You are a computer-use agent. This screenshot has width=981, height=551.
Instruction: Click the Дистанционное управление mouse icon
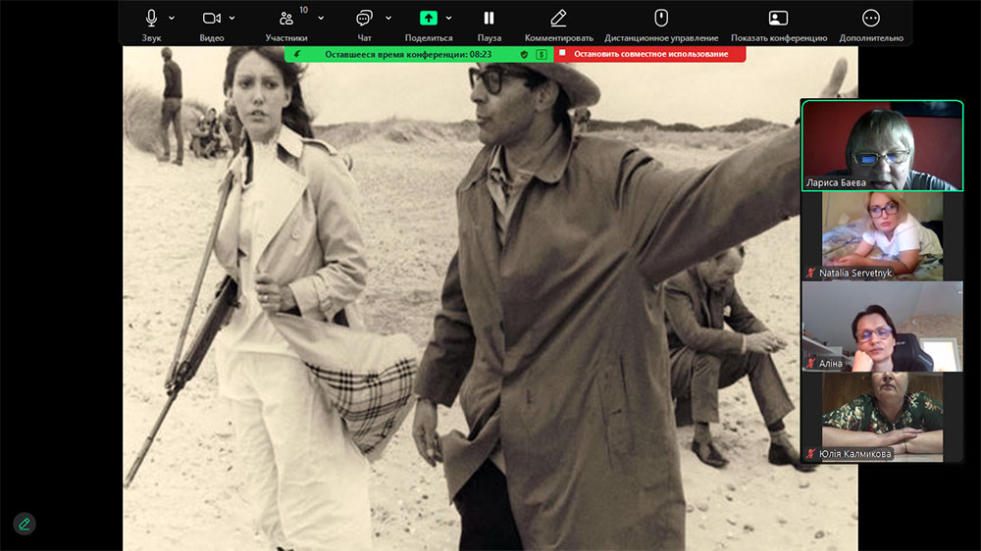pyautogui.click(x=661, y=18)
